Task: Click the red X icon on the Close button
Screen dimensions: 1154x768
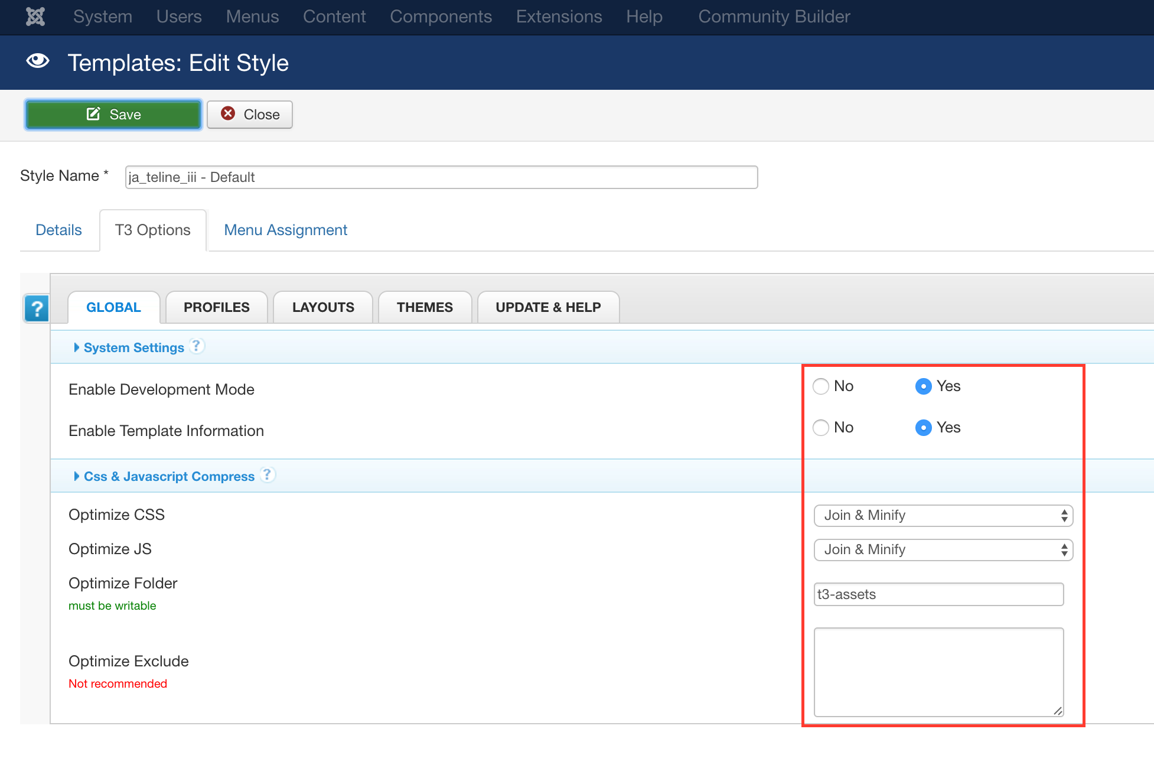Action: (228, 113)
